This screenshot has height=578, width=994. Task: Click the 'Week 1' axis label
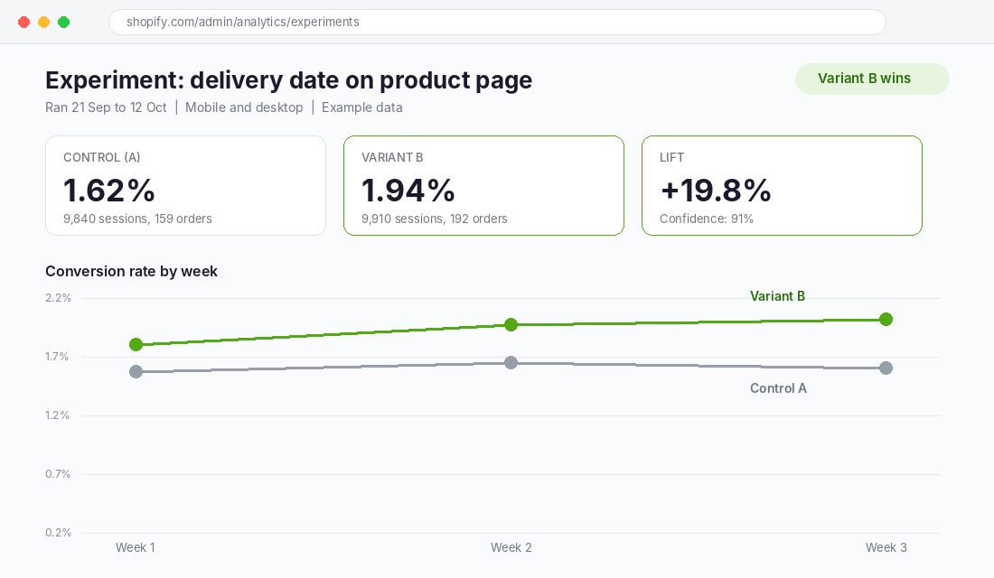tap(135, 547)
